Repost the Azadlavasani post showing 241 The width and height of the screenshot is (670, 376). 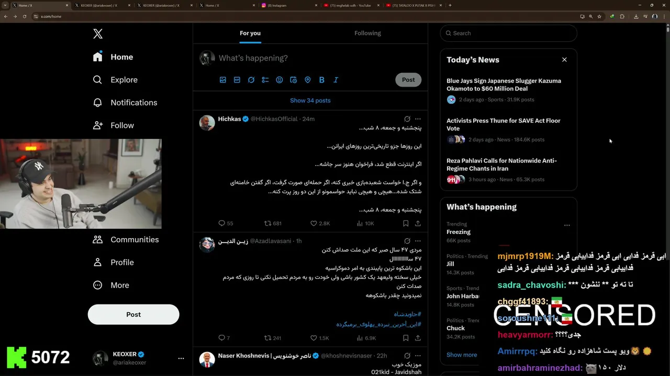[x=273, y=338]
